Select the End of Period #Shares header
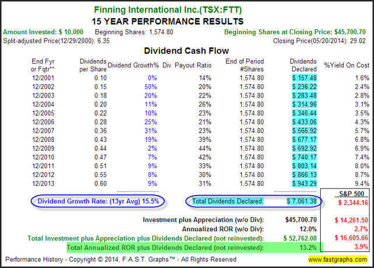Screen dimensions: 374x268 [244, 65]
